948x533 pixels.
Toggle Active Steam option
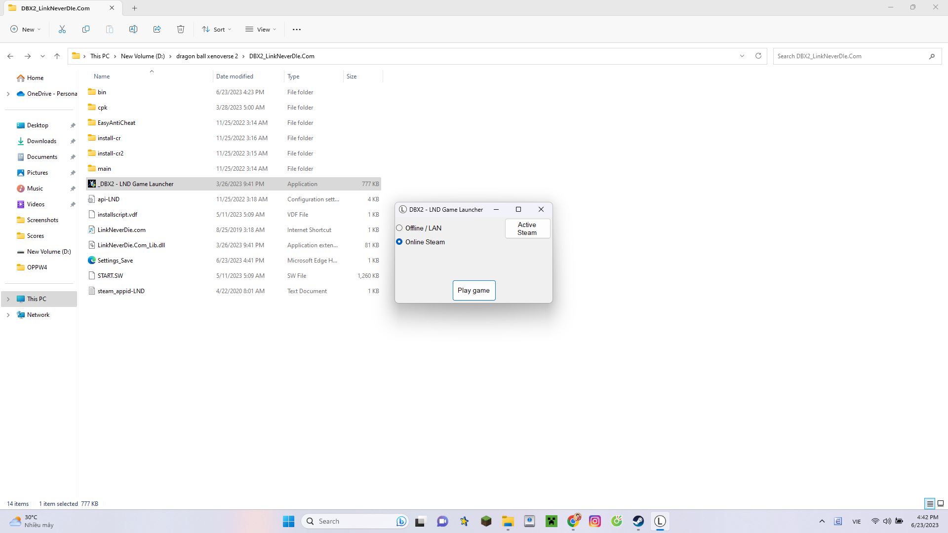[x=527, y=228]
